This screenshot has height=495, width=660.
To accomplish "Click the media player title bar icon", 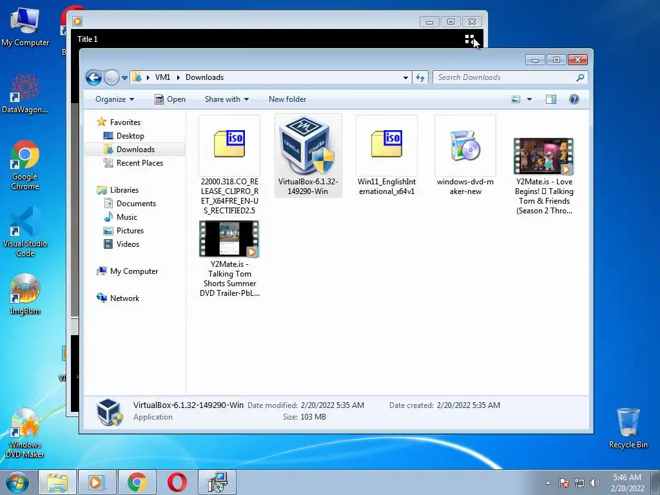I will tap(77, 21).
